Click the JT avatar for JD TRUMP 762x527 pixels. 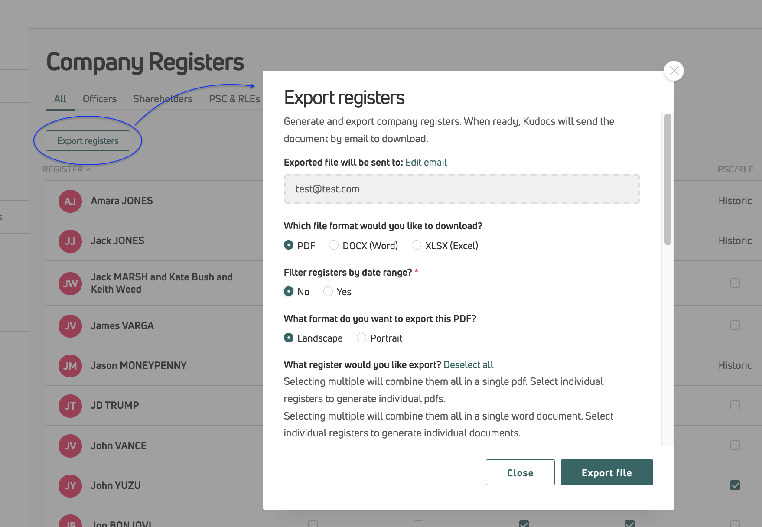coord(70,406)
